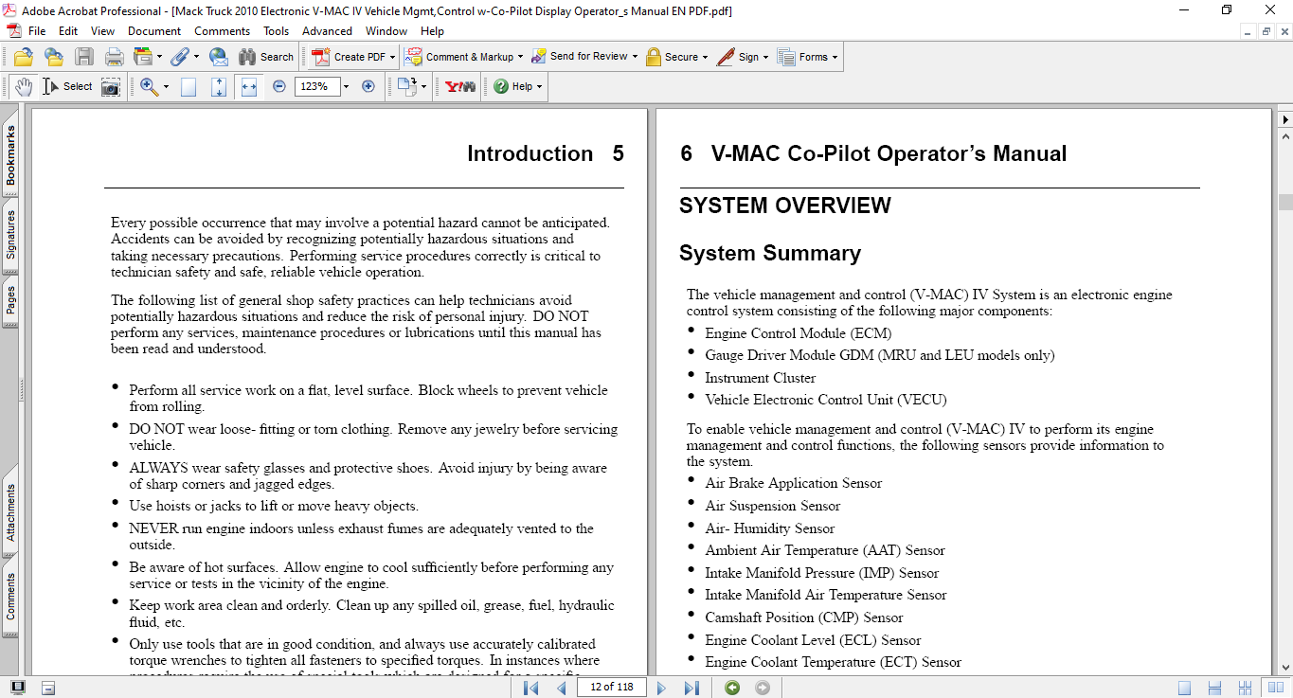Click the Zoom In plus button
Viewport: 1293px width, 698px height.
point(368,86)
